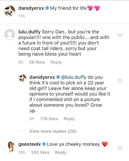Screen dimensions: 129x161
Task: Open the @lulu.duffy mention link
Action: [74, 77]
